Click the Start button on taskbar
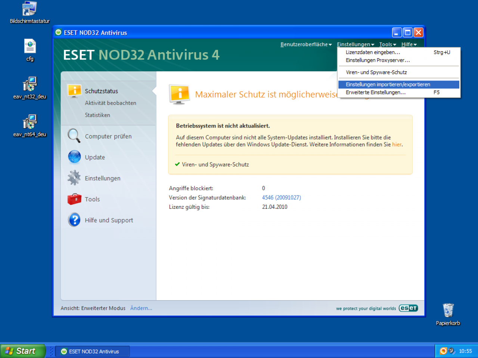The image size is (478, 358). pyautogui.click(x=23, y=351)
